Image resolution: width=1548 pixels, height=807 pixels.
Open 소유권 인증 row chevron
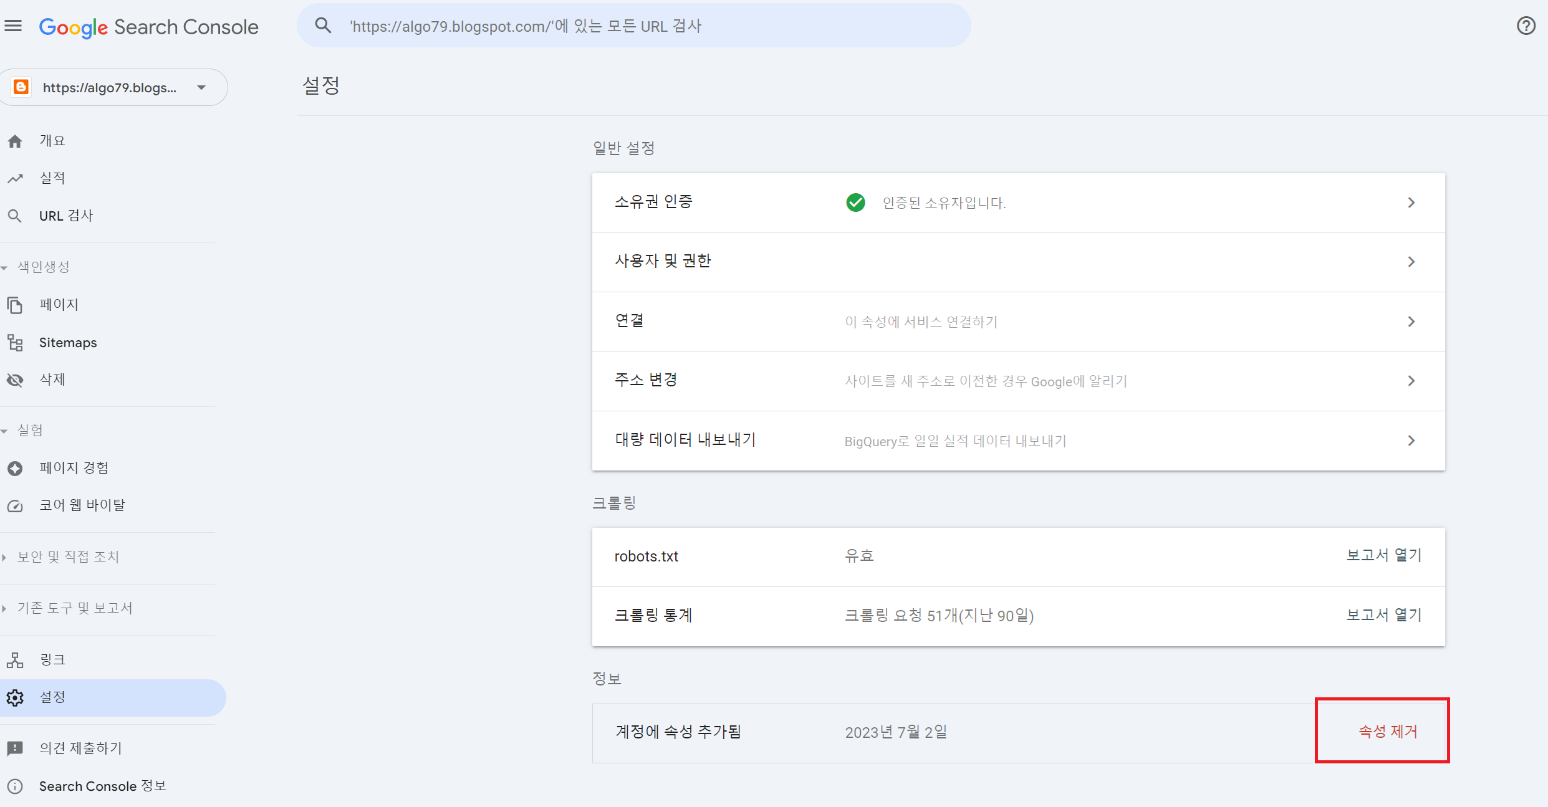coord(1411,203)
